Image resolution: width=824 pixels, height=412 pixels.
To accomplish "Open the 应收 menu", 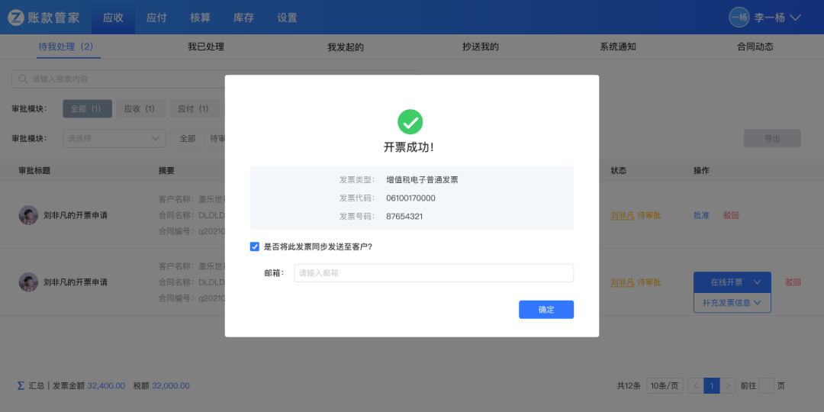I will [x=113, y=18].
